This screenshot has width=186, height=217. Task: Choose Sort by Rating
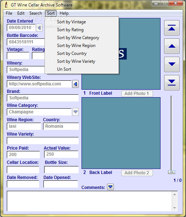point(82,30)
